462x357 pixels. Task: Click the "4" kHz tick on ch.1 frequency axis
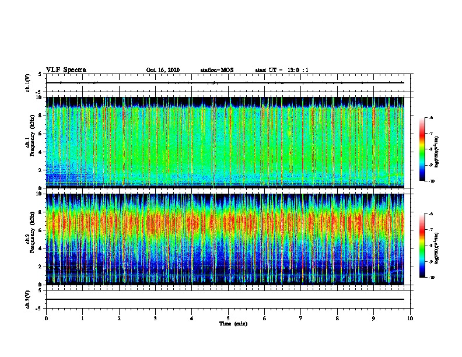40,152
